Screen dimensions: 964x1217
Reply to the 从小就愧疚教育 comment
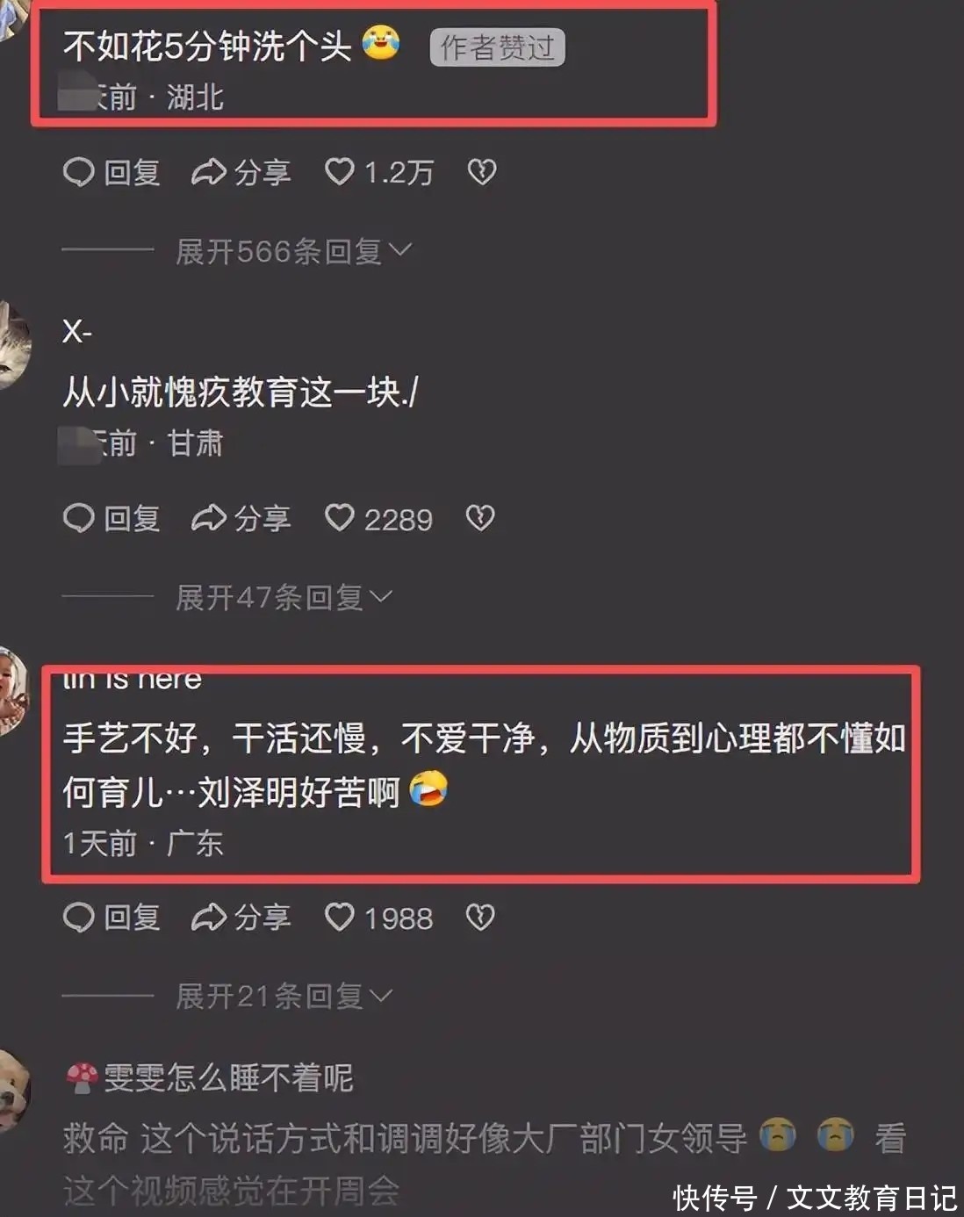pos(112,518)
